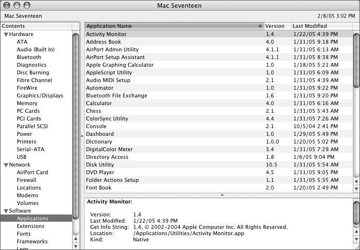Select the Audio MIDI Setup row
The image size is (360, 250).
[218, 80]
